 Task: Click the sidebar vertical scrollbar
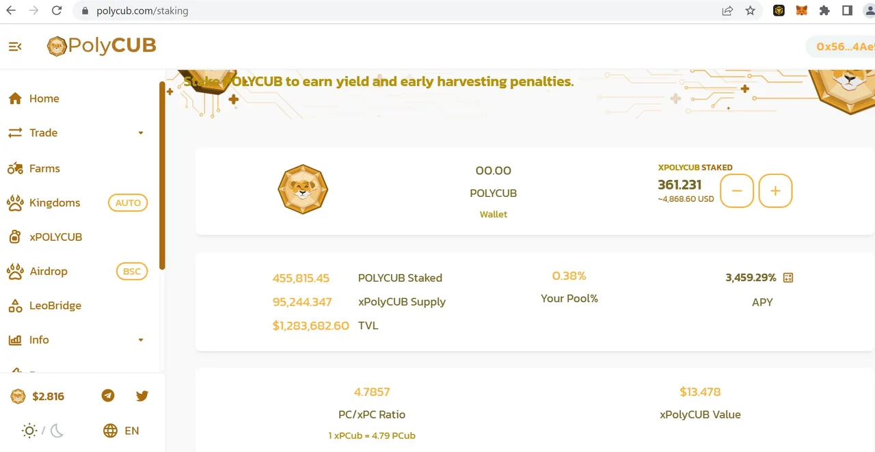pos(162,176)
